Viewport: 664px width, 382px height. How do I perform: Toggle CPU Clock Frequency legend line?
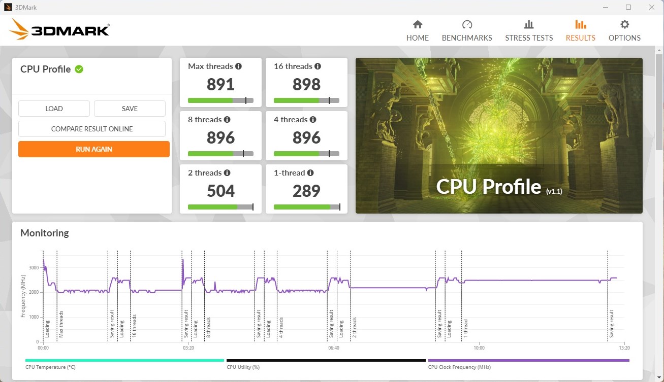[529, 361]
